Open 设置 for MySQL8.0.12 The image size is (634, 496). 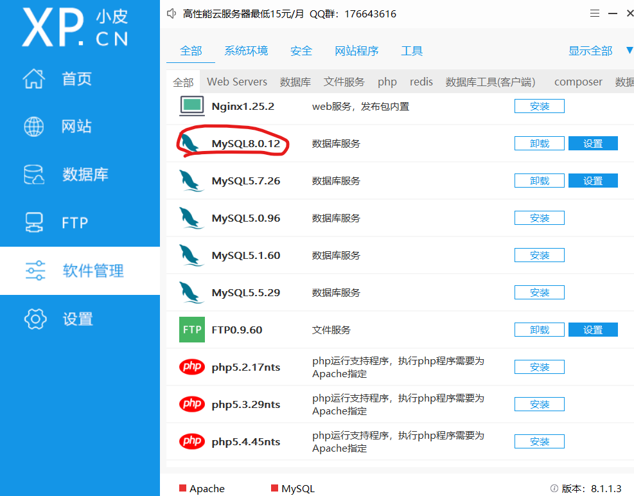coord(593,143)
